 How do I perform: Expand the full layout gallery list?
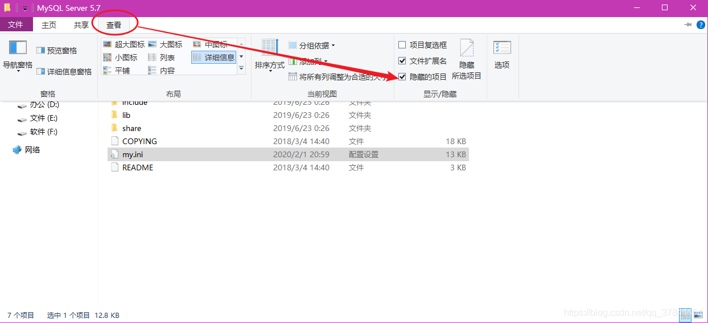241,68
